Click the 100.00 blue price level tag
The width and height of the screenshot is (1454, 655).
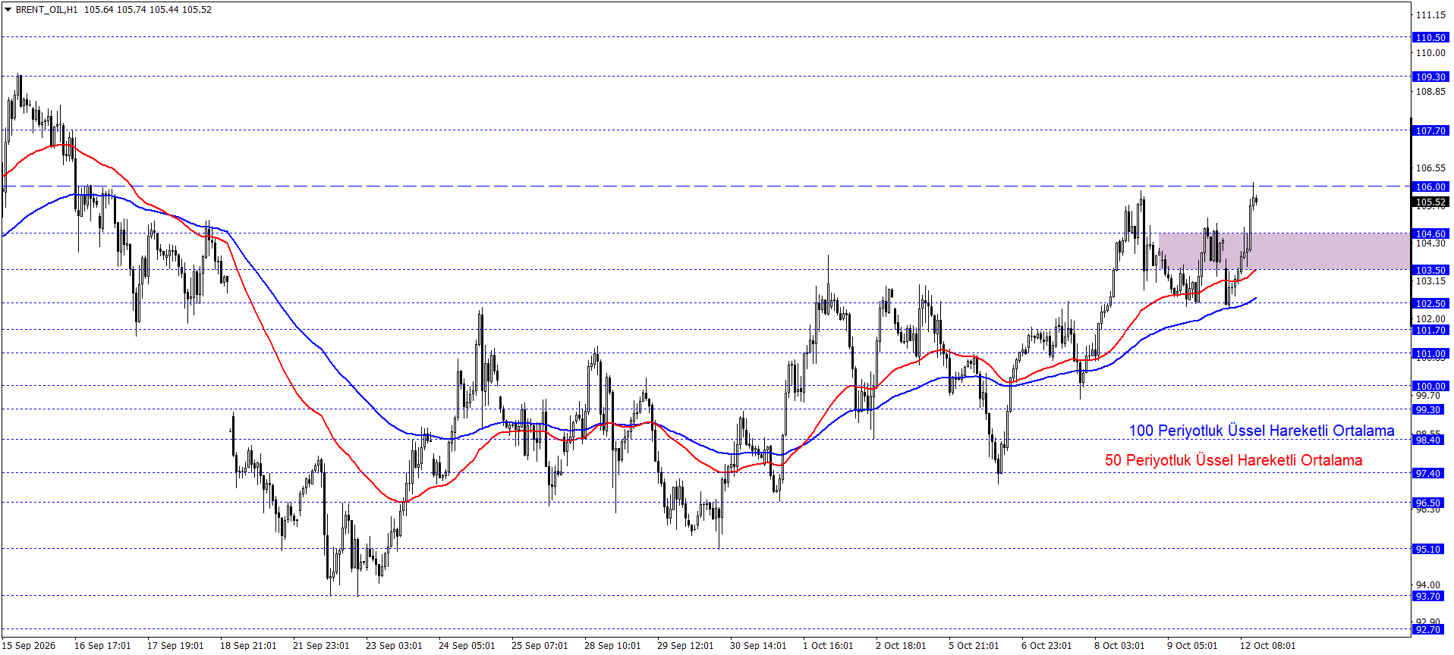[x=1430, y=386]
